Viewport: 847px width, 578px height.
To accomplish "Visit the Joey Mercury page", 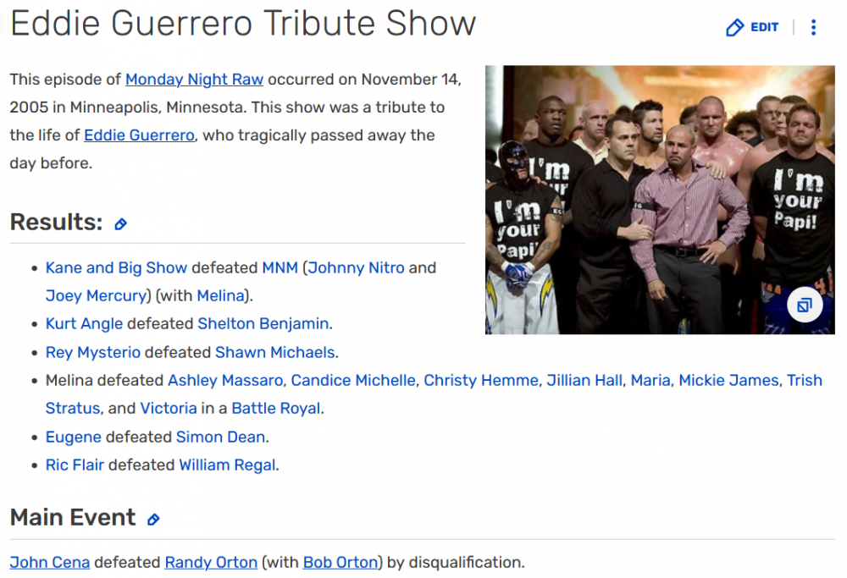I will tap(97, 295).
